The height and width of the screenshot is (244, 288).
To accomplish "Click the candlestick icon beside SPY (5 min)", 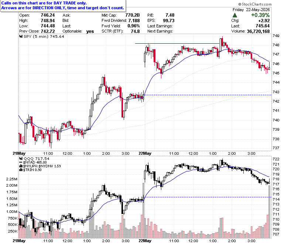I will [21, 36].
